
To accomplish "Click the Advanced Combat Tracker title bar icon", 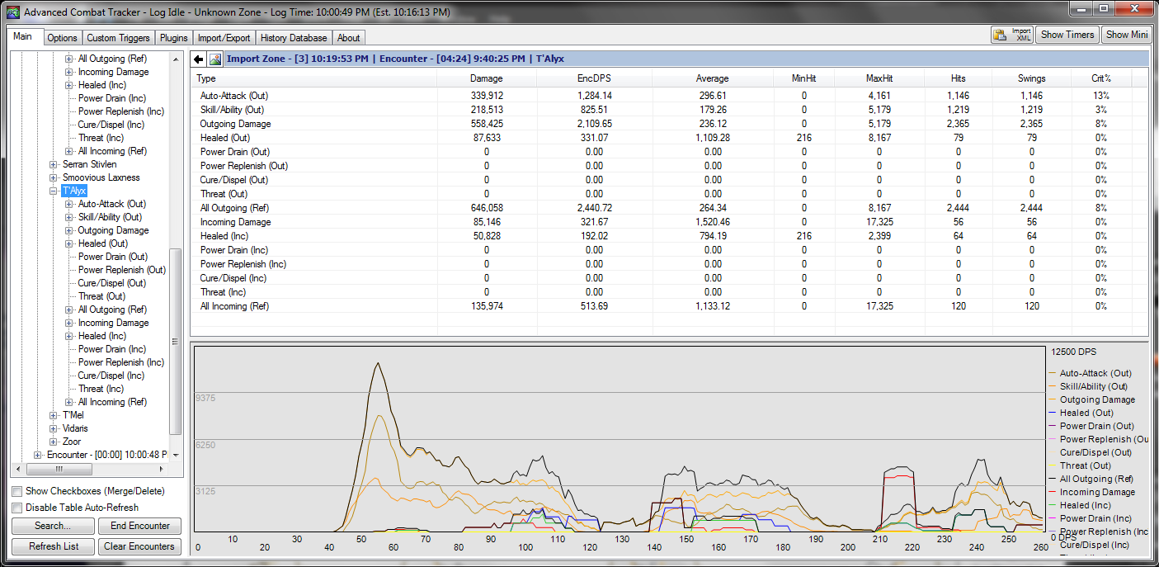I will [x=12, y=12].
